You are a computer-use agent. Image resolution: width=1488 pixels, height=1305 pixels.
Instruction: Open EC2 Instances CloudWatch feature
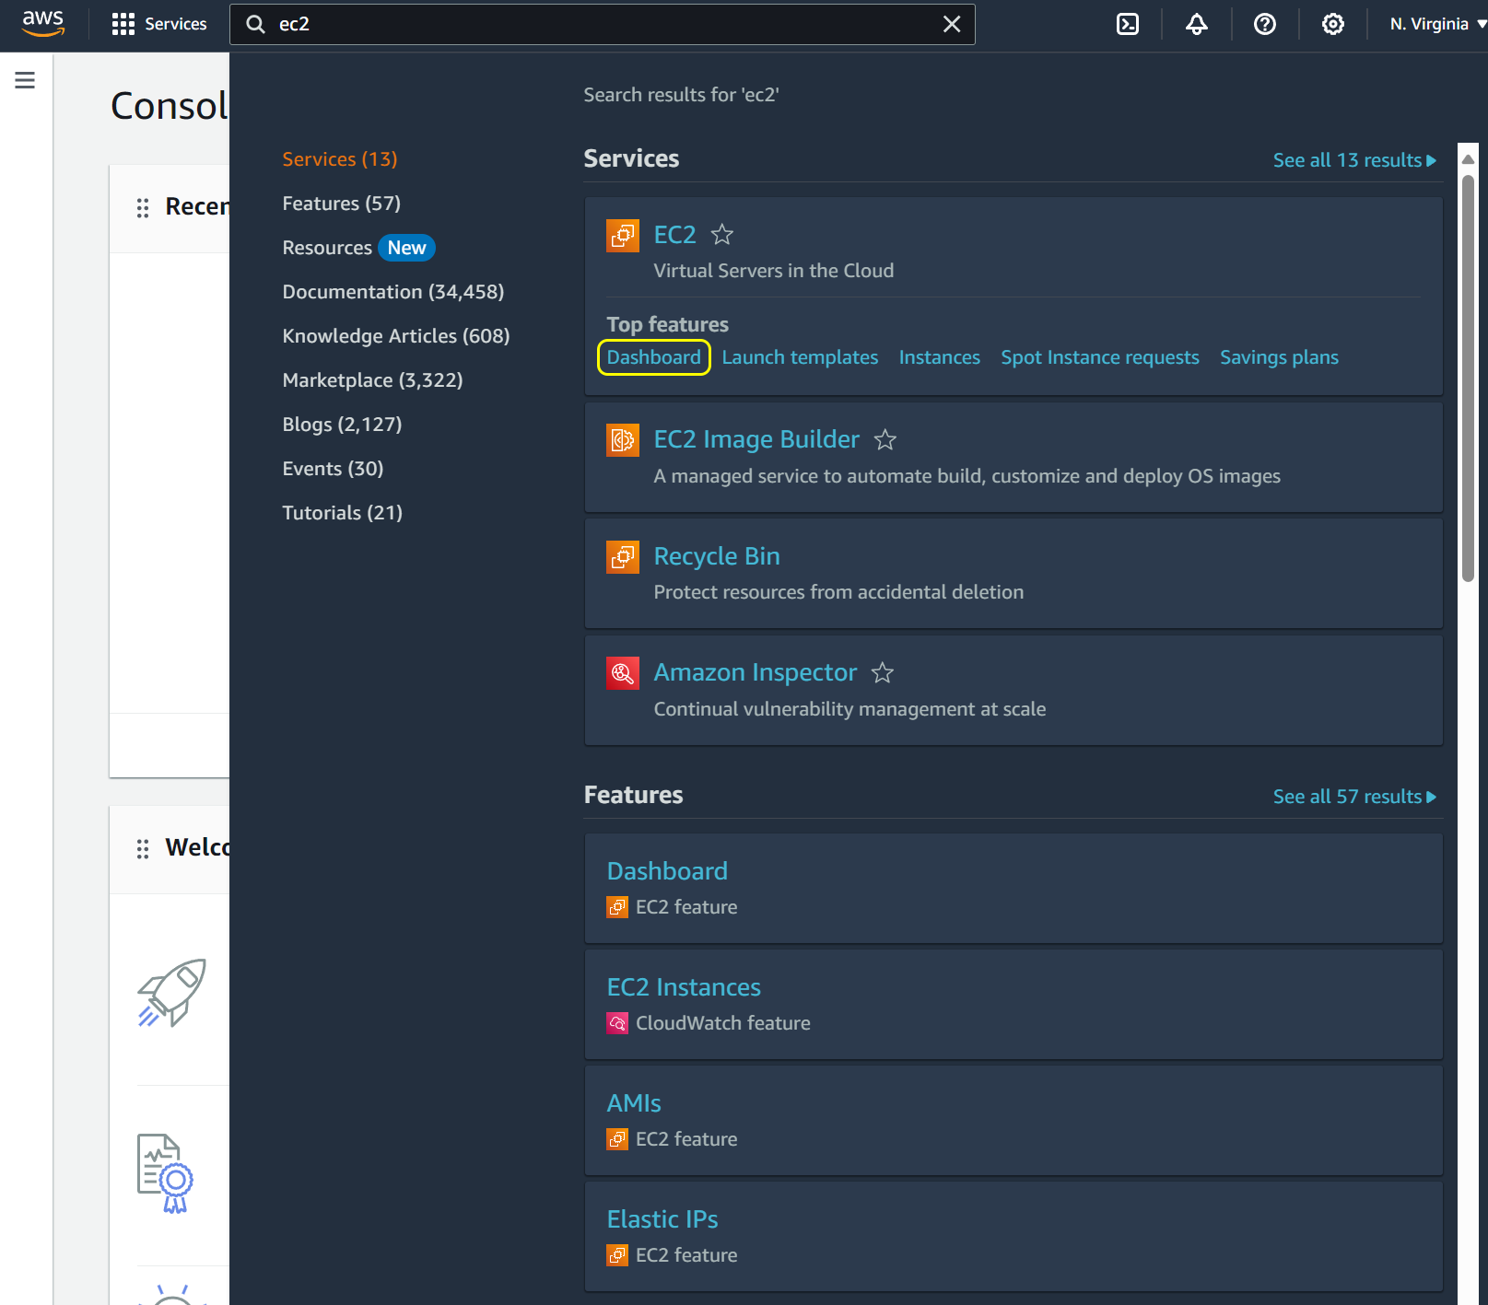click(1013, 1004)
